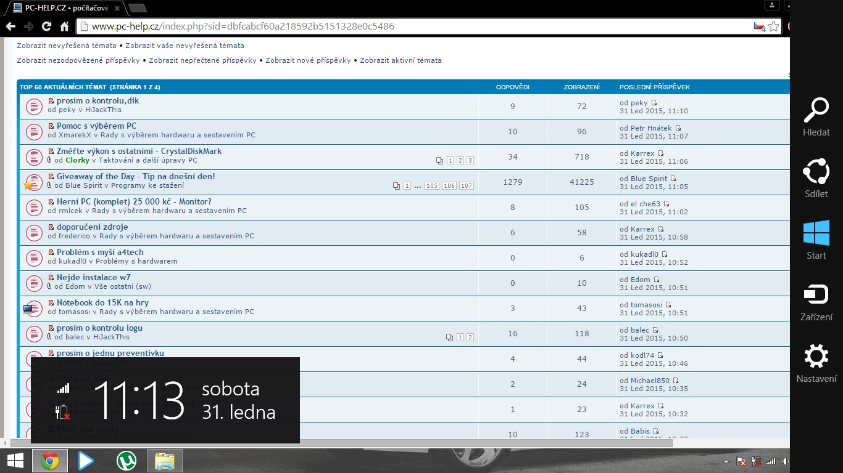Launch uTorrent from the taskbar
Screen dimensions: 843x473
click(x=126, y=461)
